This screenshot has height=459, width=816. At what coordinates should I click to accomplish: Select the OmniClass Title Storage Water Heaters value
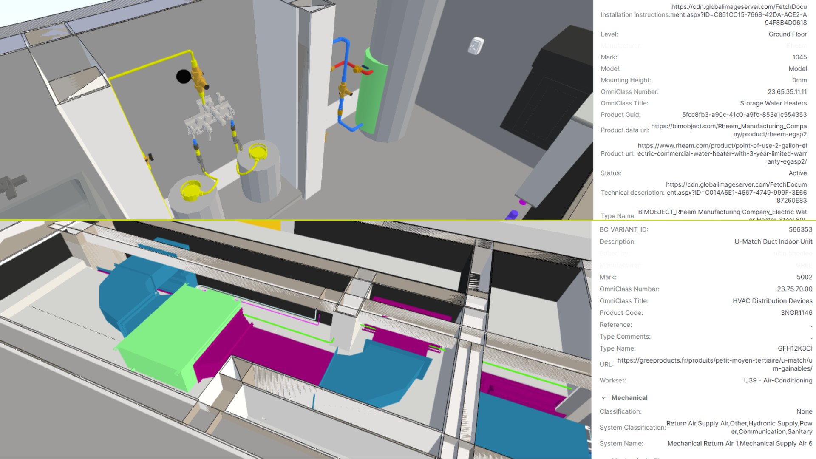[x=773, y=103]
